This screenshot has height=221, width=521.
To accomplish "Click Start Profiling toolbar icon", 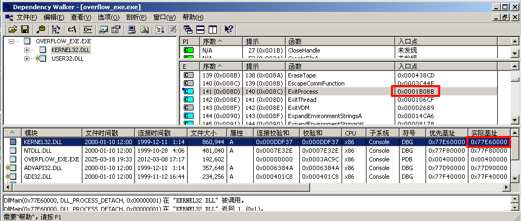I will pos(160,30).
